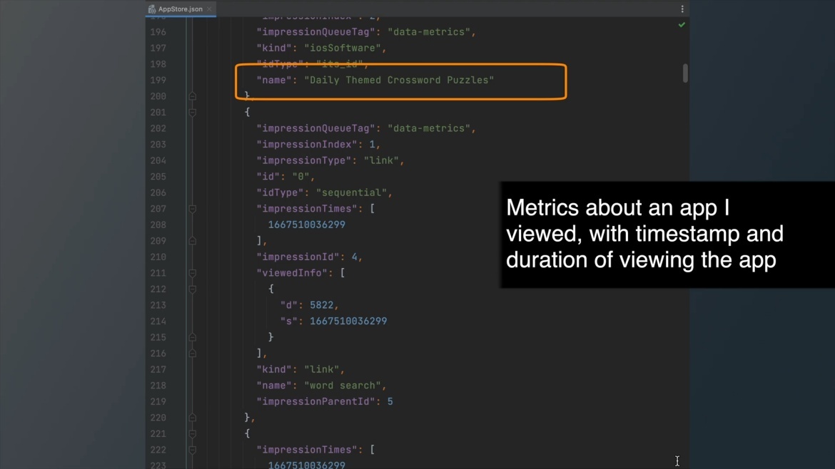Screen dimensions: 835x469
Task: Click line number 199 in the gutter
Action: pyautogui.click(x=158, y=81)
